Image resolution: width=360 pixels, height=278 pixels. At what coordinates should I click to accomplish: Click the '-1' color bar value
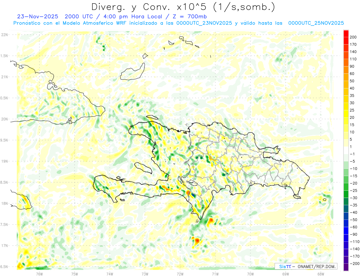tap(353, 154)
